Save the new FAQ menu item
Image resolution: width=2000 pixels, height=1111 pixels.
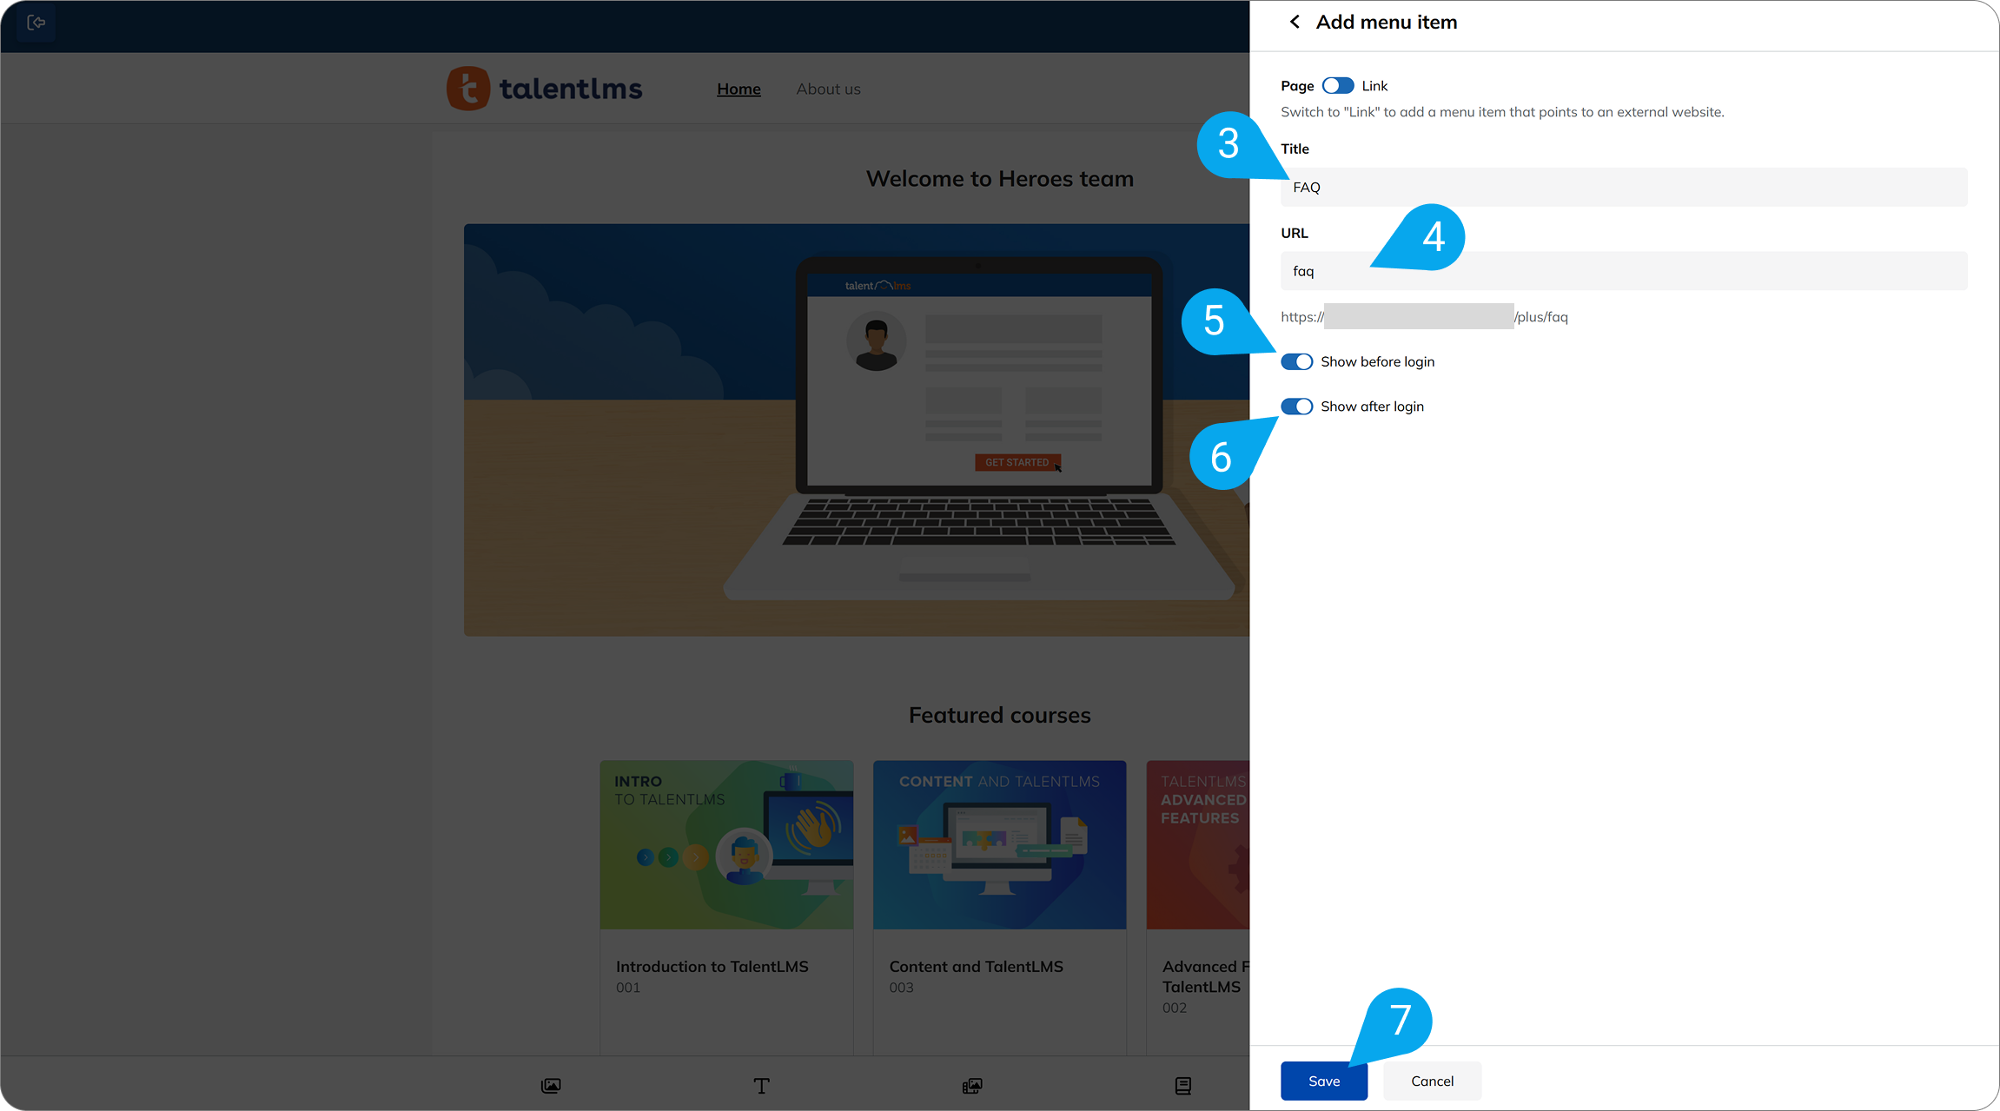[1323, 1081]
